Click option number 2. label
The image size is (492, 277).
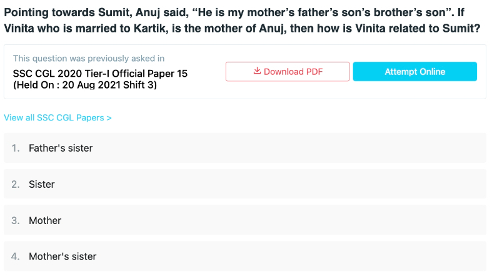click(x=16, y=184)
